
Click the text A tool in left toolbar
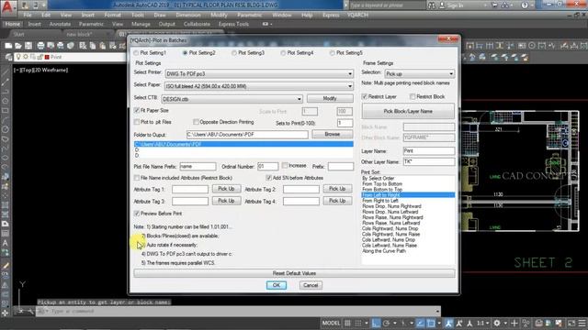6,243
